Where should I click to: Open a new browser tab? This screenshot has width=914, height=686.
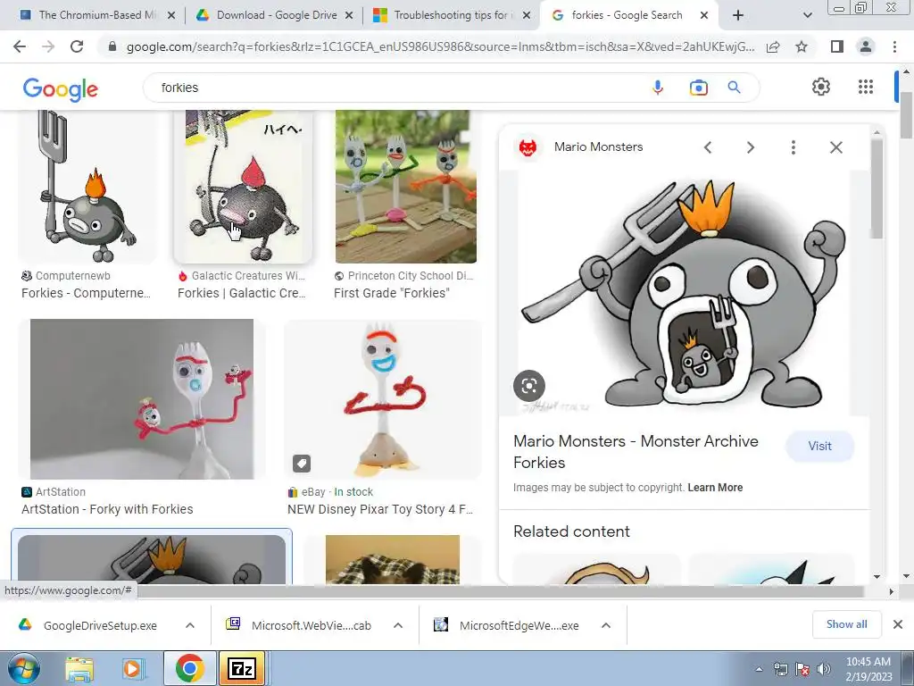[x=738, y=15]
